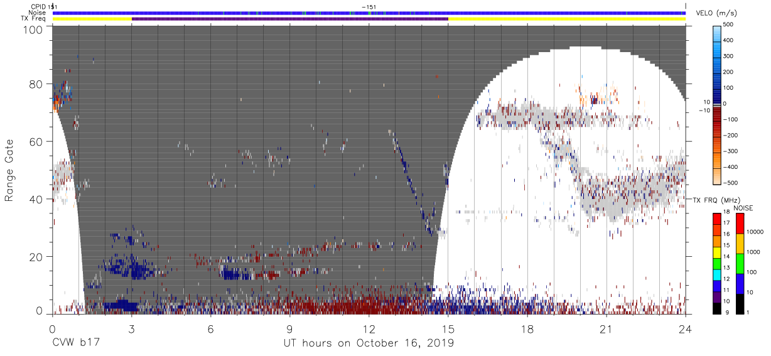
Task: Click the 'Noise' row label
Action: pyautogui.click(x=37, y=13)
